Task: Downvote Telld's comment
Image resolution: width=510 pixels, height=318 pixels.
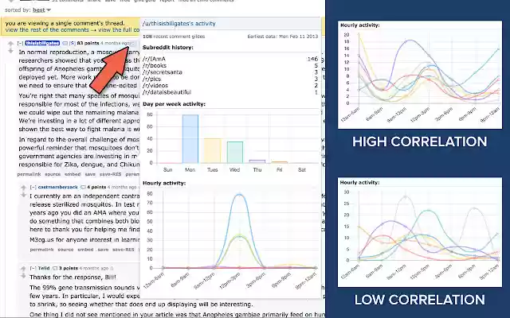Action: (23, 276)
